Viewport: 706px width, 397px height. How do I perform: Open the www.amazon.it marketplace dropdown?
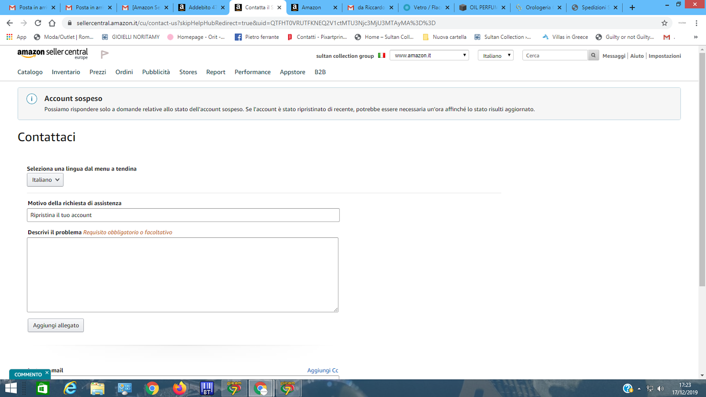(429, 55)
